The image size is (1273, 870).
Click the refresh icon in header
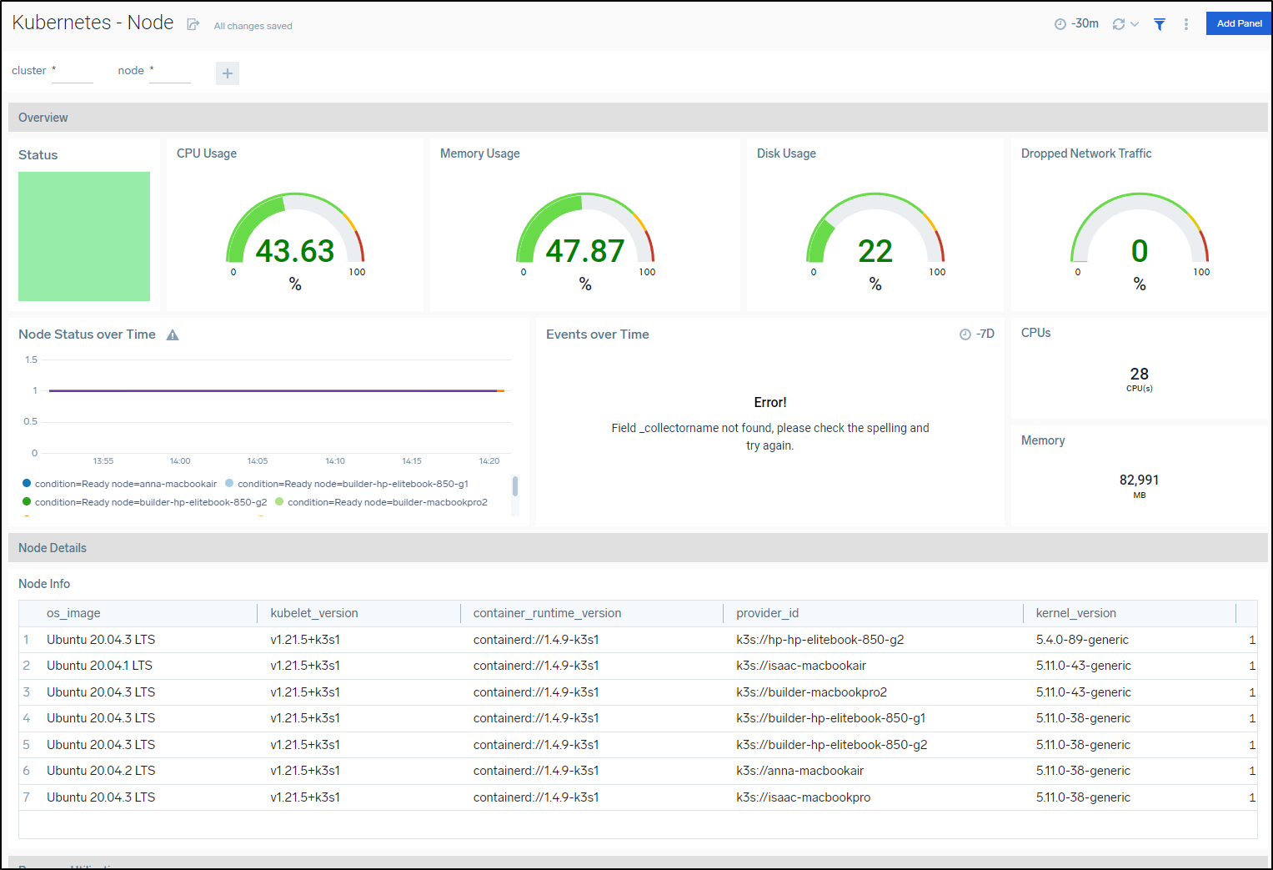pos(1119,24)
